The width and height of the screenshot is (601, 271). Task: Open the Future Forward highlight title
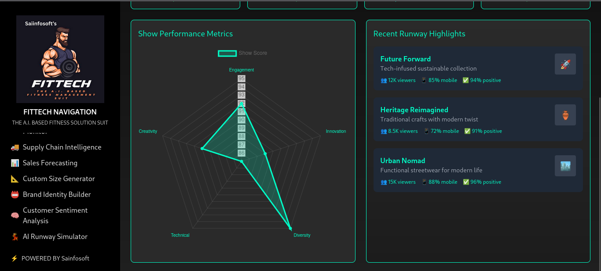point(405,59)
